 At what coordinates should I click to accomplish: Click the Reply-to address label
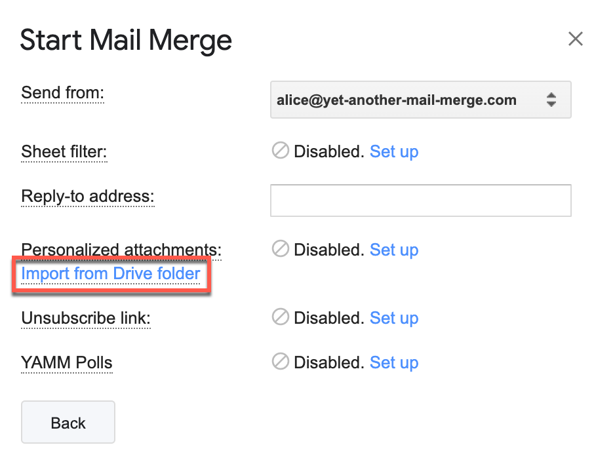pyautogui.click(x=88, y=196)
